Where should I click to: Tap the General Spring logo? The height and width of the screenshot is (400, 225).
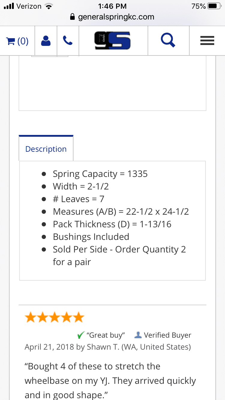tap(112, 41)
